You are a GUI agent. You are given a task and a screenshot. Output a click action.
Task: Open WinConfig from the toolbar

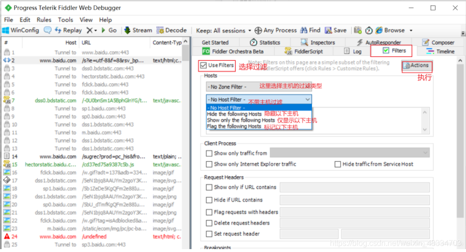[20, 30]
